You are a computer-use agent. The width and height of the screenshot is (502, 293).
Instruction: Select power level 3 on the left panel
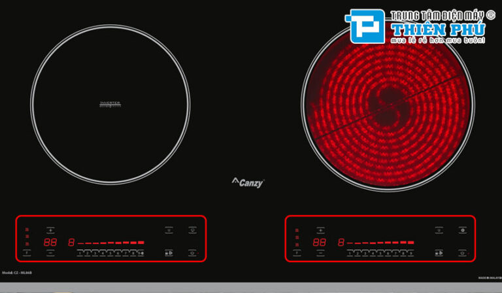coord(95,253)
